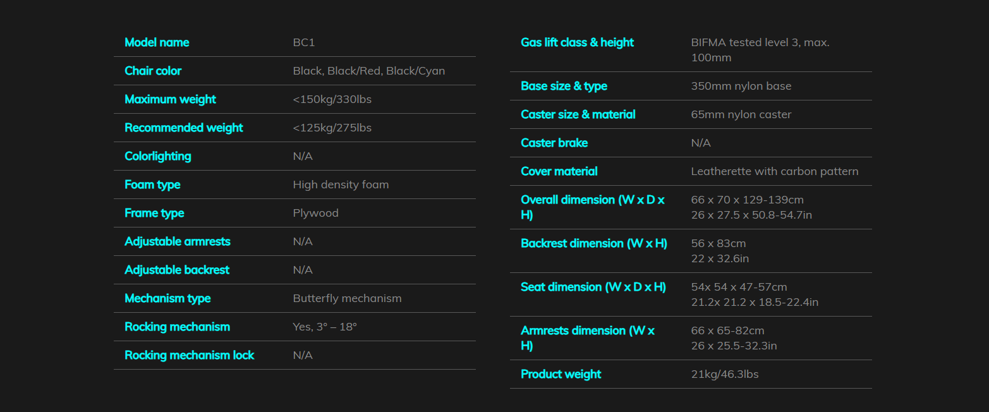Click the Seat dimension (W x D x H) label

tap(593, 287)
